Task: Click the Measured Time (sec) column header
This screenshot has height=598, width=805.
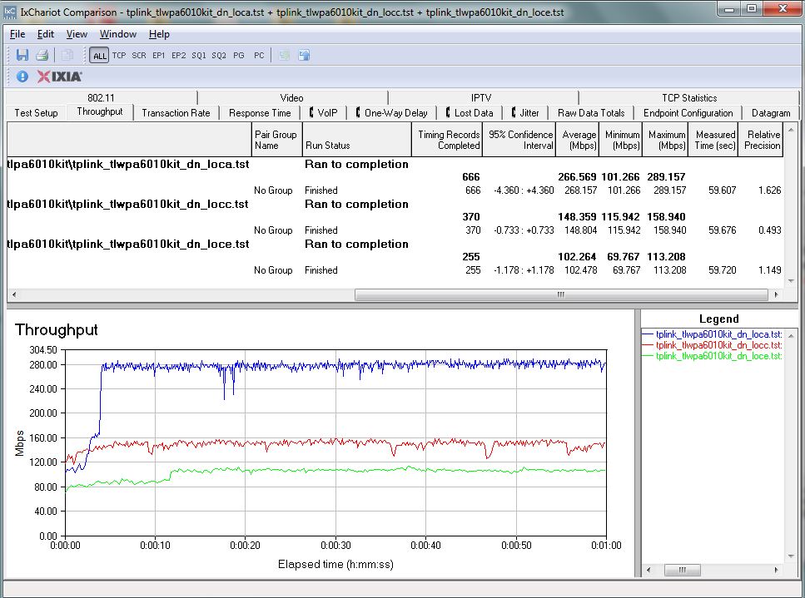Action: tap(713, 140)
